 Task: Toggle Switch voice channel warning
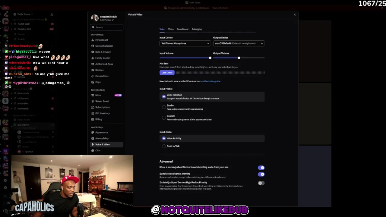click(261, 174)
